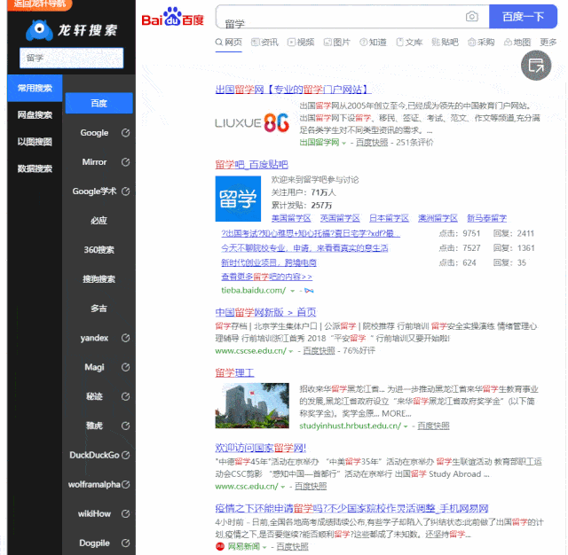Select 以图搜图 category in sidebar
The width and height of the screenshot is (568, 555).
point(35,142)
